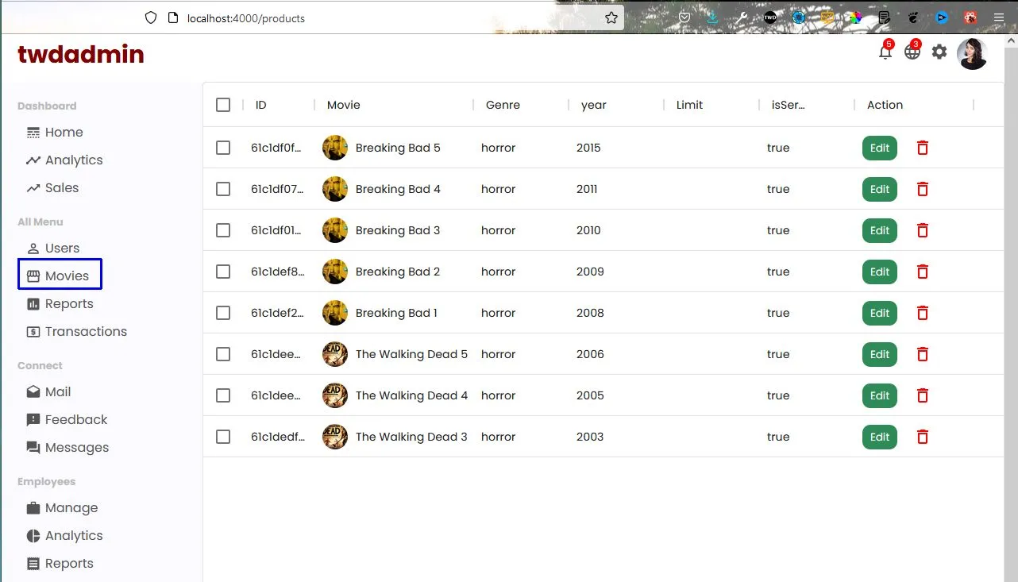Click the shield tracking protection icon
Viewport: 1018px width, 582px height.
(151, 17)
